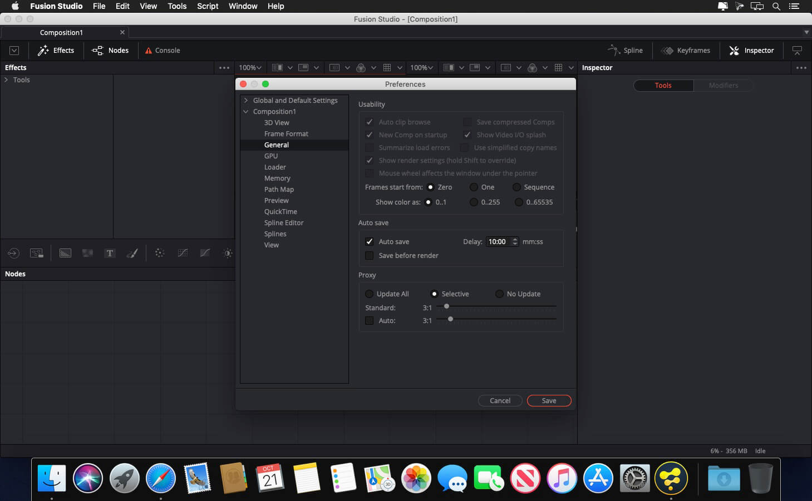Select the Text tool icon in toolbar
The image size is (812, 501).
[x=110, y=254]
